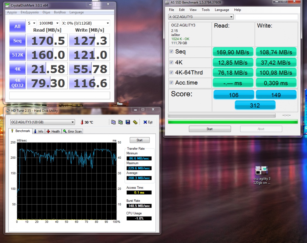This screenshot has height=243, width=307.
Task: Click Seq write result 108,74 MB/s
Action: pos(276,52)
